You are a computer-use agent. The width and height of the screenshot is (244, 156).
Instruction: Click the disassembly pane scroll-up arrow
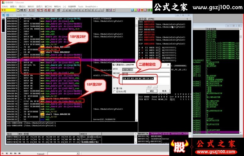[x=136, y=18]
